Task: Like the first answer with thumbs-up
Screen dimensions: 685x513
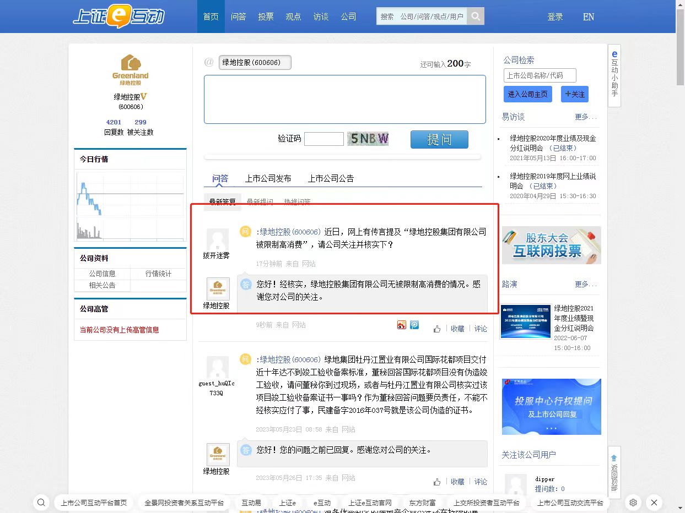Action: (x=437, y=329)
